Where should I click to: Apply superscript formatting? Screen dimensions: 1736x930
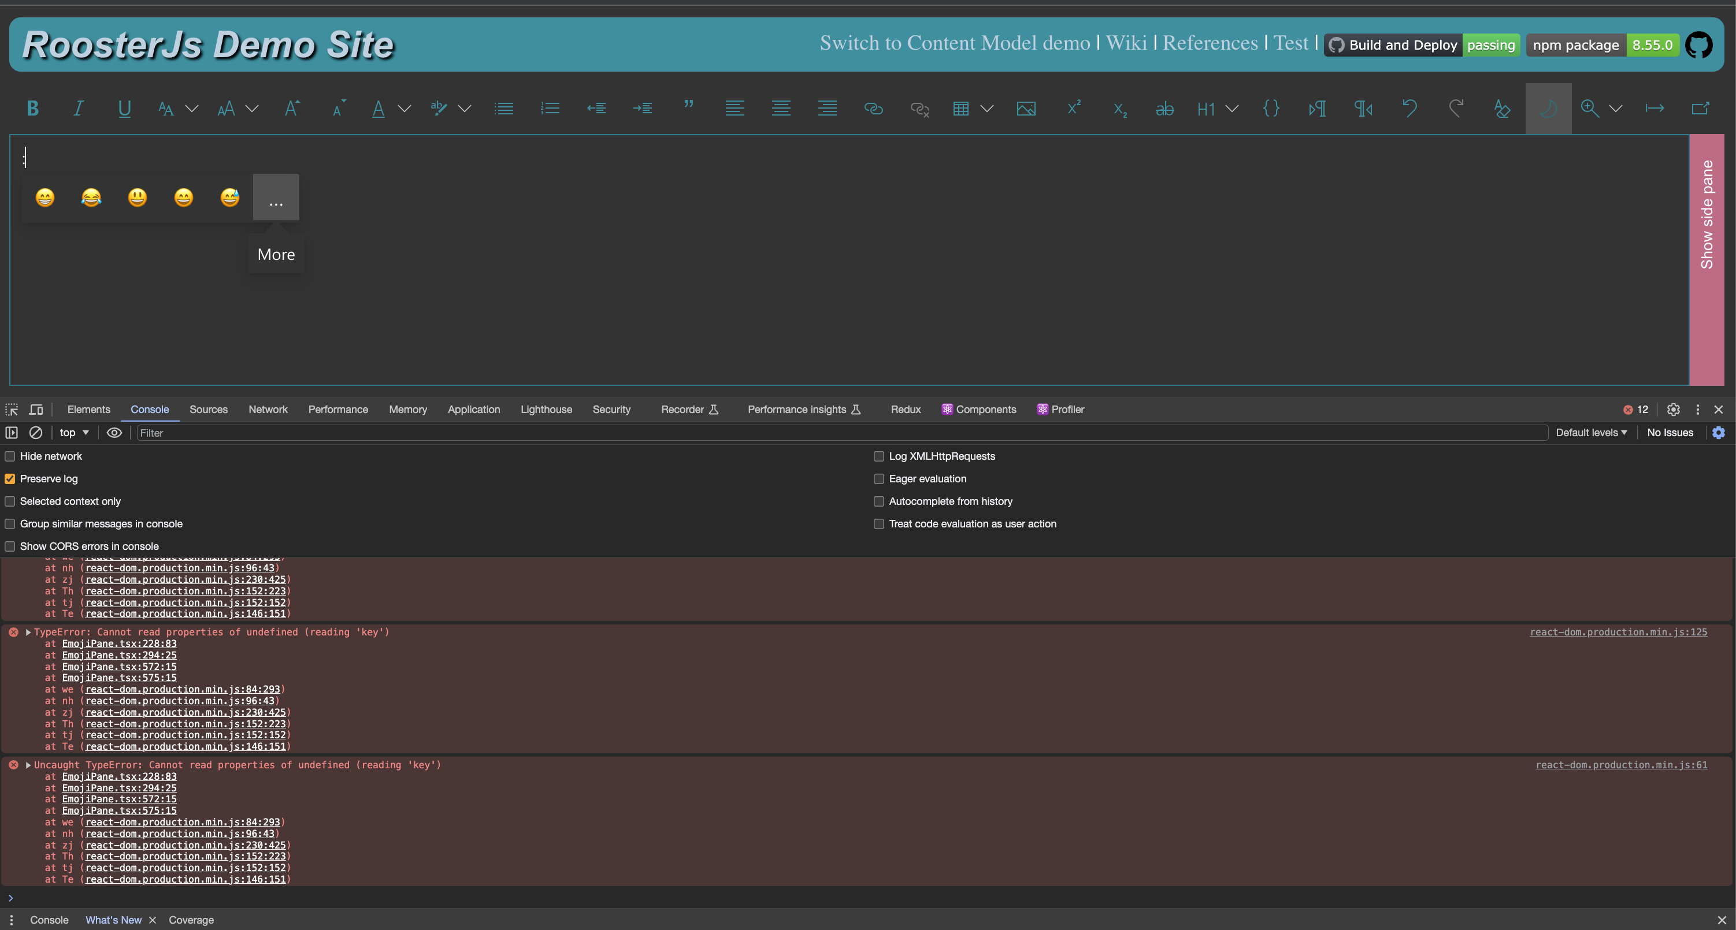[1074, 108]
